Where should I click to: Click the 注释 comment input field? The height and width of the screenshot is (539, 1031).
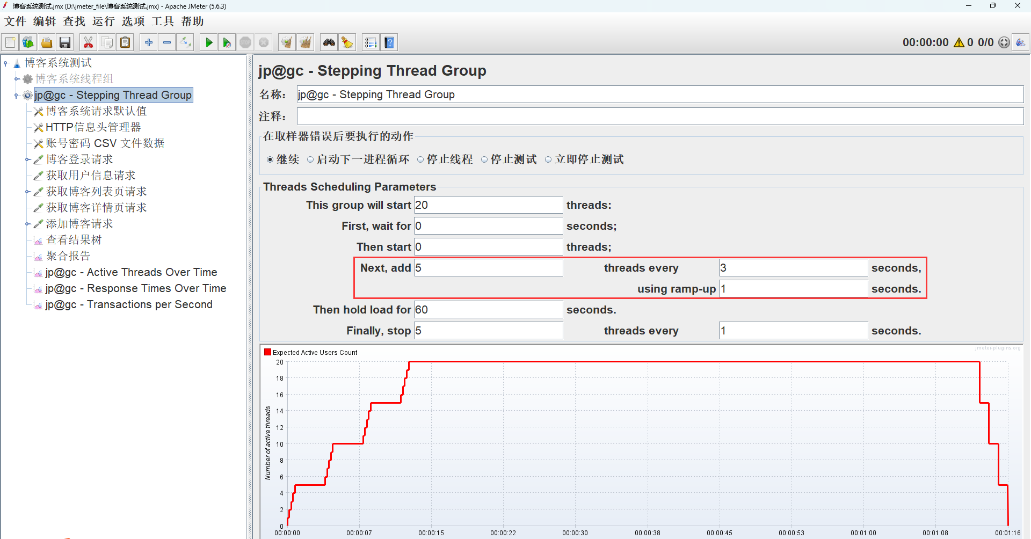click(660, 116)
